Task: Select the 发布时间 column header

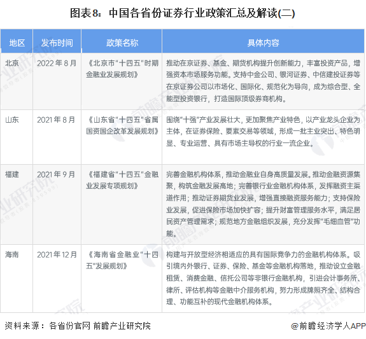Action: 57,43
